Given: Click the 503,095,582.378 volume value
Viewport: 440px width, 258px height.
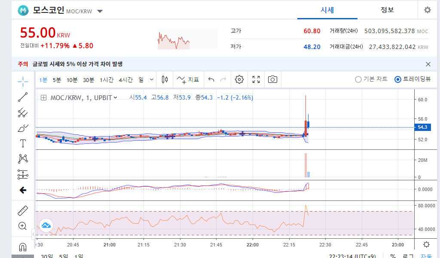Looking at the screenshot, I should coord(389,31).
